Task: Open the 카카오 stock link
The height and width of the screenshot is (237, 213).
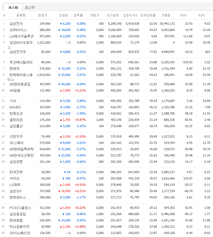Action: point(15,179)
